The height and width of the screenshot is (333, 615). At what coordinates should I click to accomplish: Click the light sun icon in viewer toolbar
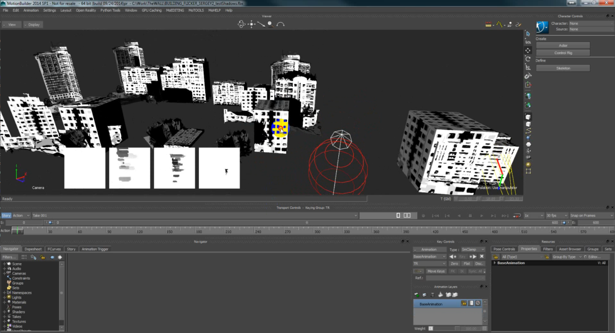(528, 164)
